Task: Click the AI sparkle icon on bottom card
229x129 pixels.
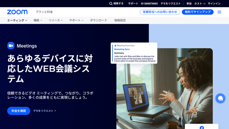Action: point(202,128)
